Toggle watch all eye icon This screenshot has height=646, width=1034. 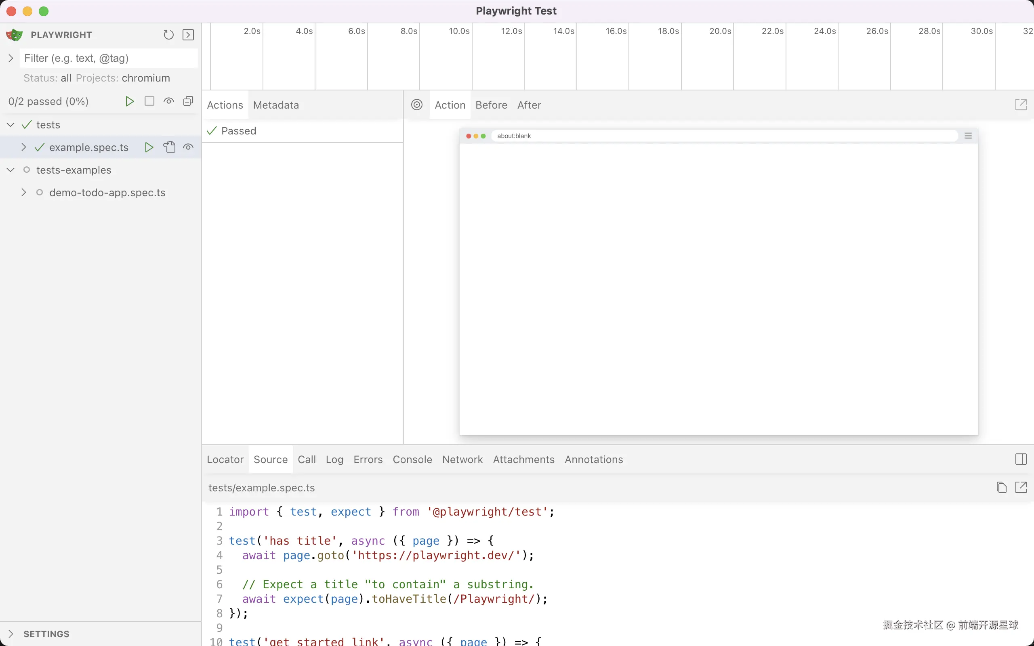pos(169,101)
